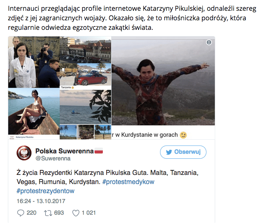Screen dimensions: 267x223
Task: Click the heart like icon
Action: 76,213
